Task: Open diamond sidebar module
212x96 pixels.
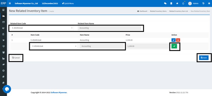Action: tap(3, 46)
